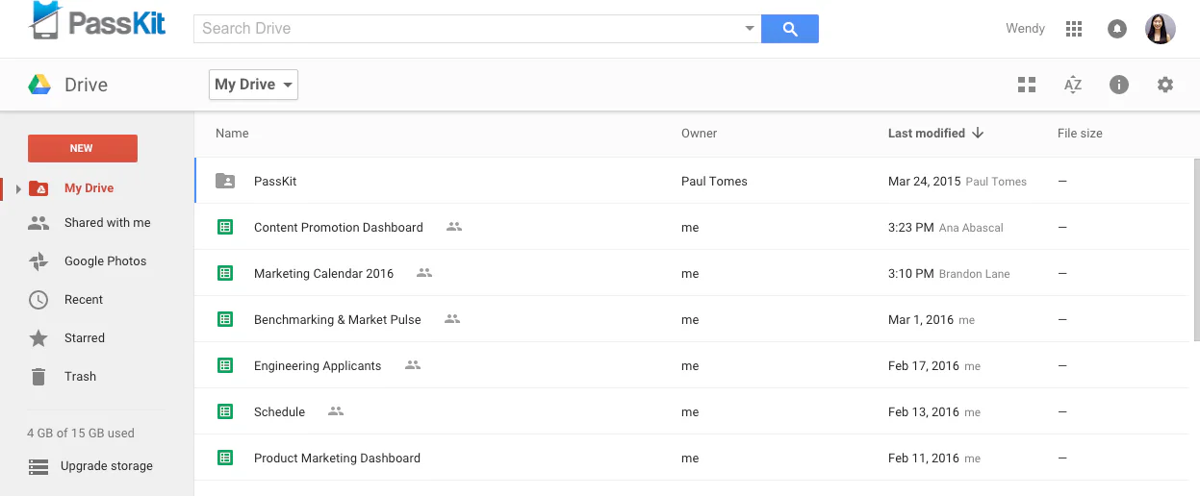Select the PassKit folder row name

coord(275,182)
